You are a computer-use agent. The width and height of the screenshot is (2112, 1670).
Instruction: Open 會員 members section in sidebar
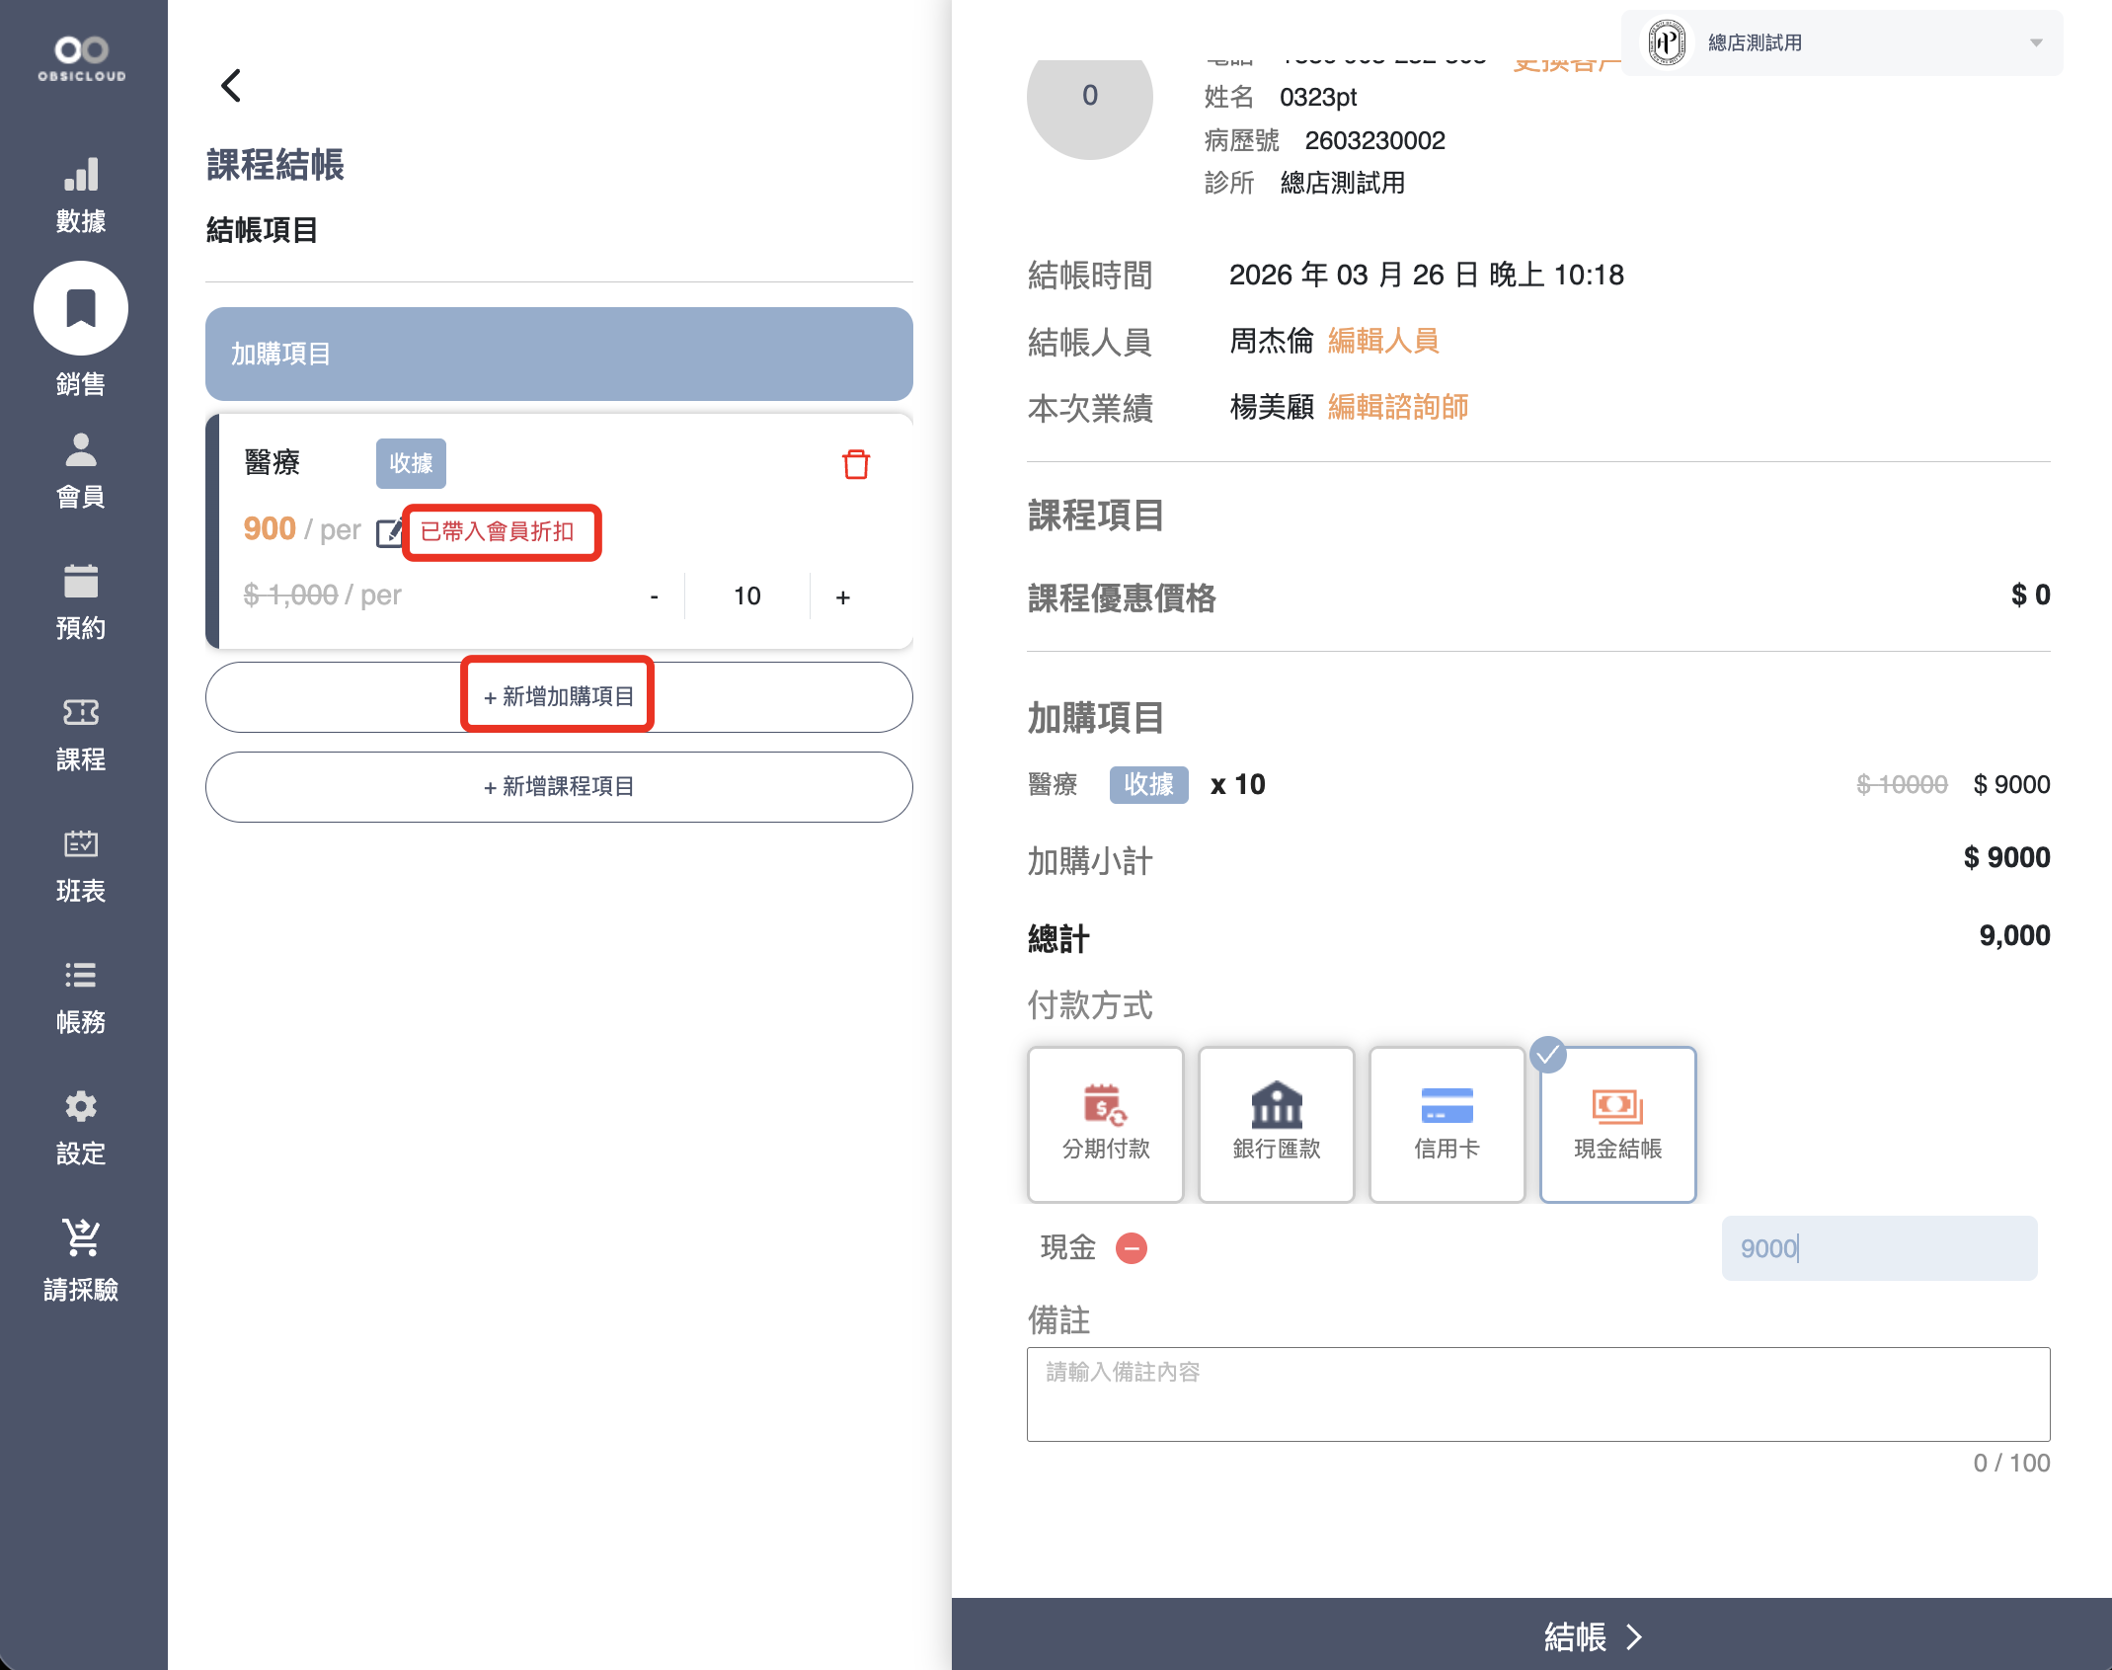tap(81, 470)
